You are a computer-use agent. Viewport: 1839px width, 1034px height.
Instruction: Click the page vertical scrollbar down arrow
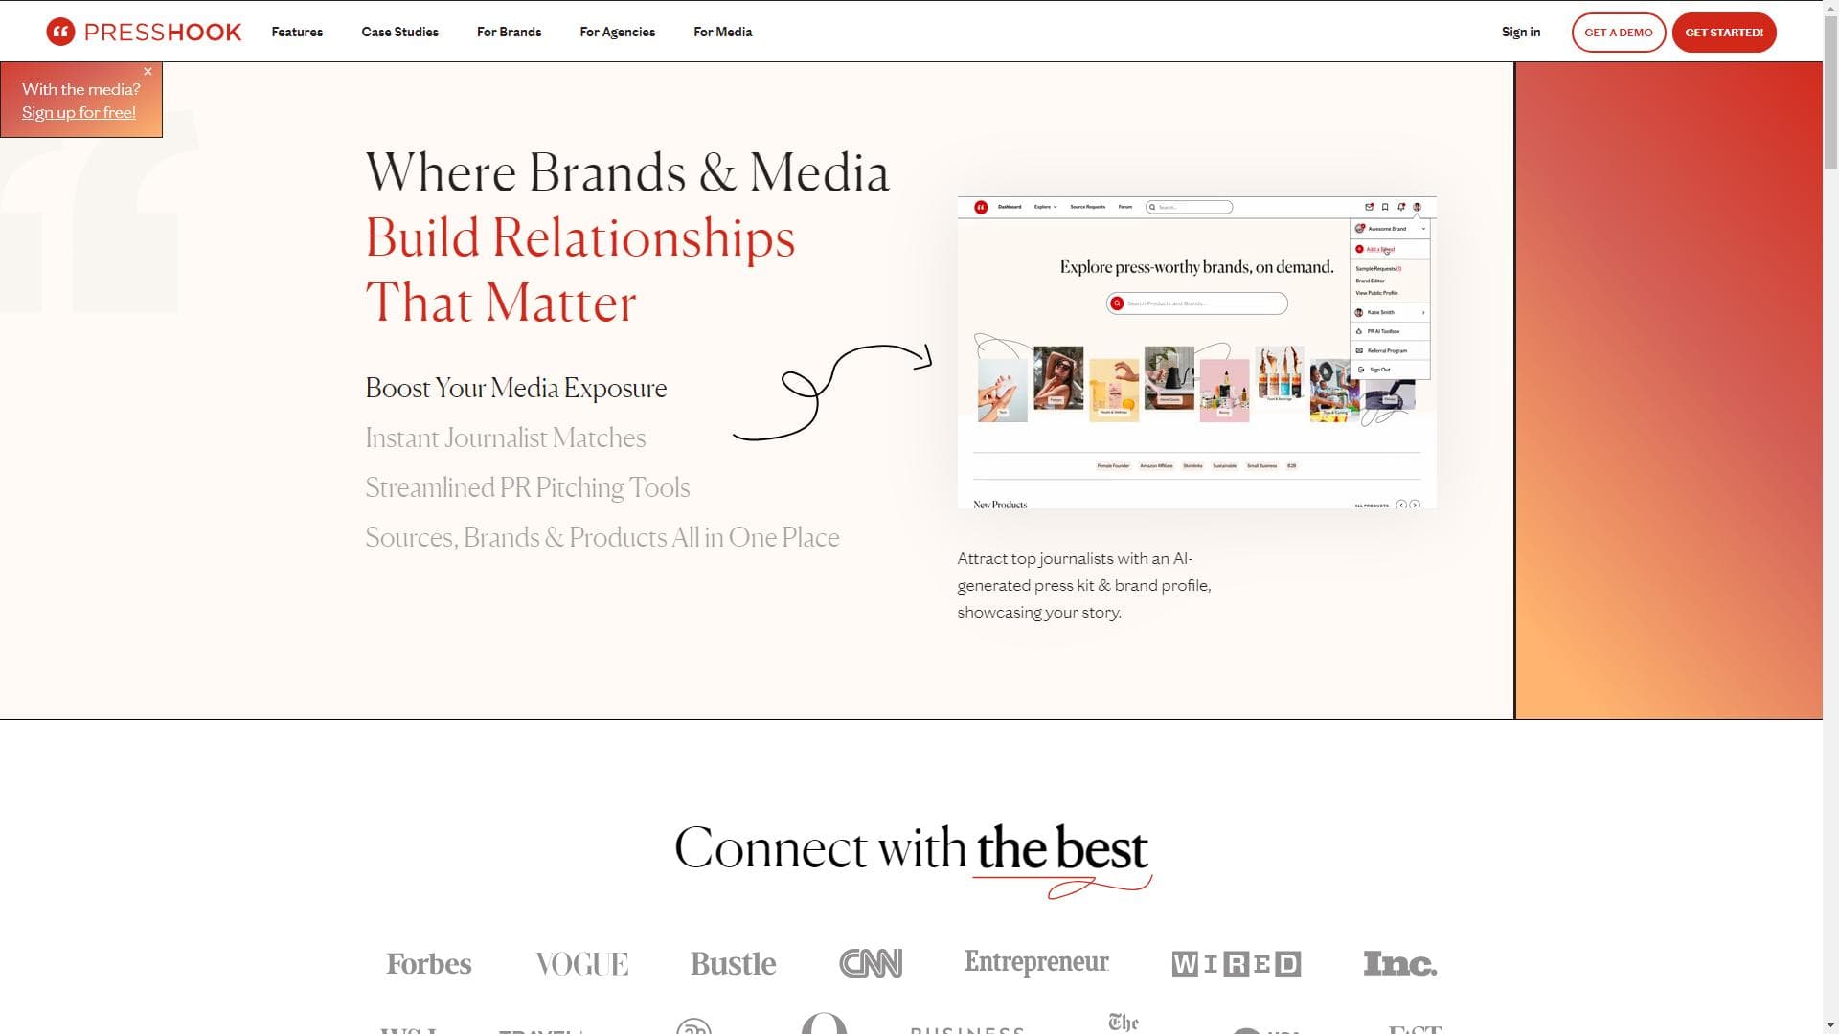tap(1829, 1025)
